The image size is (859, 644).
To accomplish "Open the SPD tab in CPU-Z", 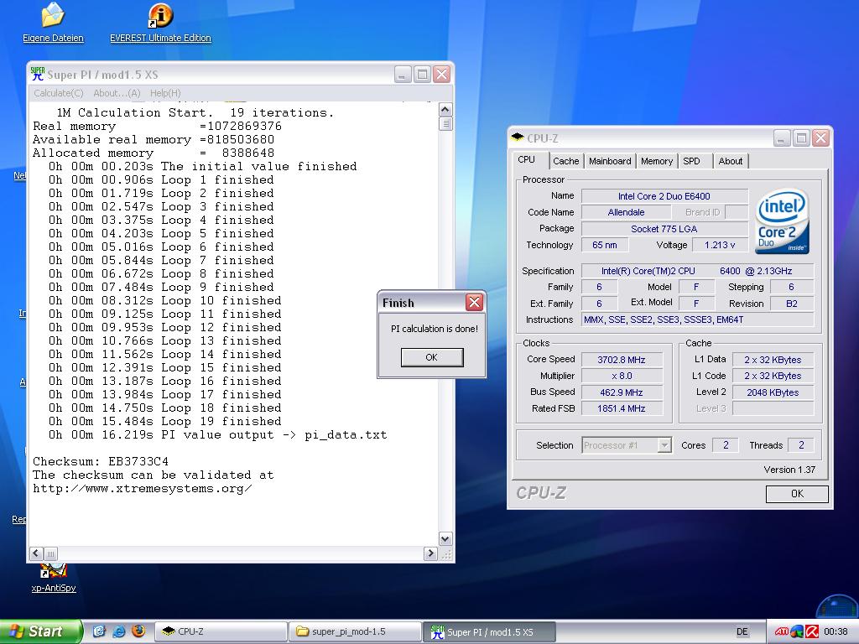I will tap(691, 161).
